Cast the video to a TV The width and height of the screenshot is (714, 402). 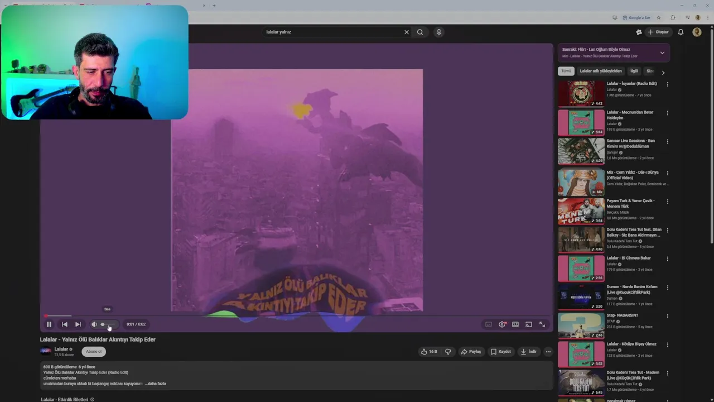(x=529, y=324)
